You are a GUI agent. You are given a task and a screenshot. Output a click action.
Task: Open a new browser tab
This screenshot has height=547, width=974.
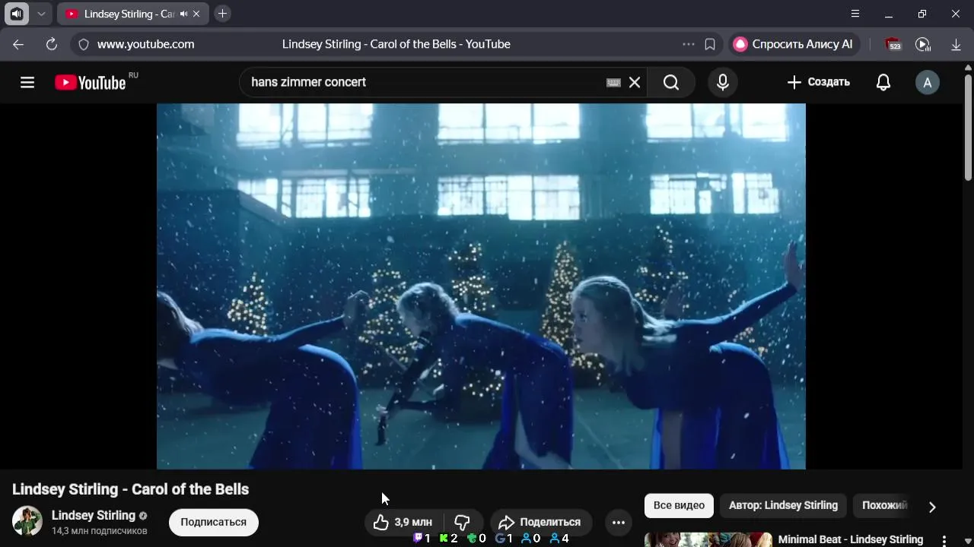(222, 14)
